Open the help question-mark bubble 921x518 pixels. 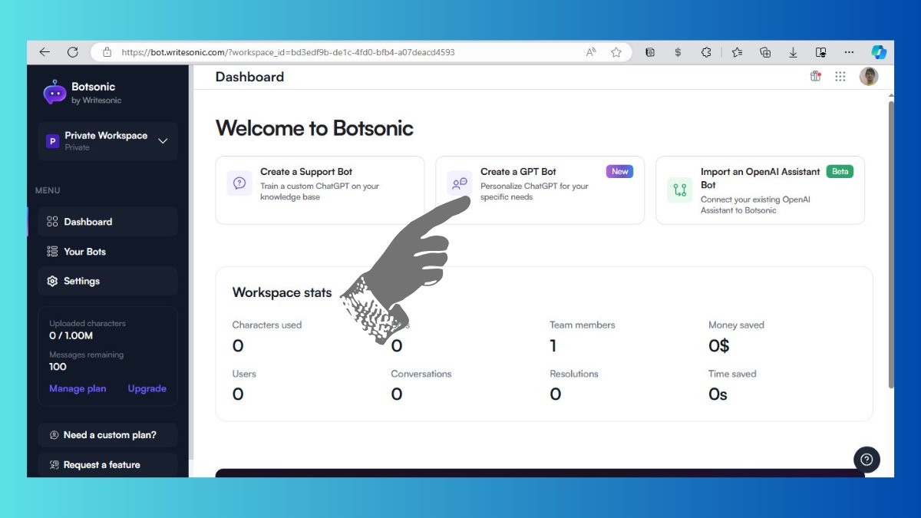click(x=867, y=460)
